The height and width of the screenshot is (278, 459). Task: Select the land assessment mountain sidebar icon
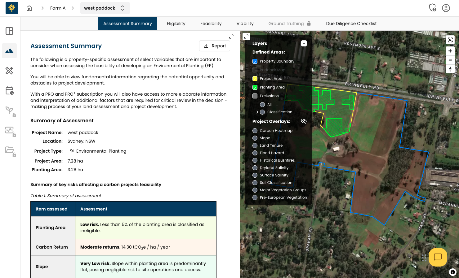coord(9,51)
